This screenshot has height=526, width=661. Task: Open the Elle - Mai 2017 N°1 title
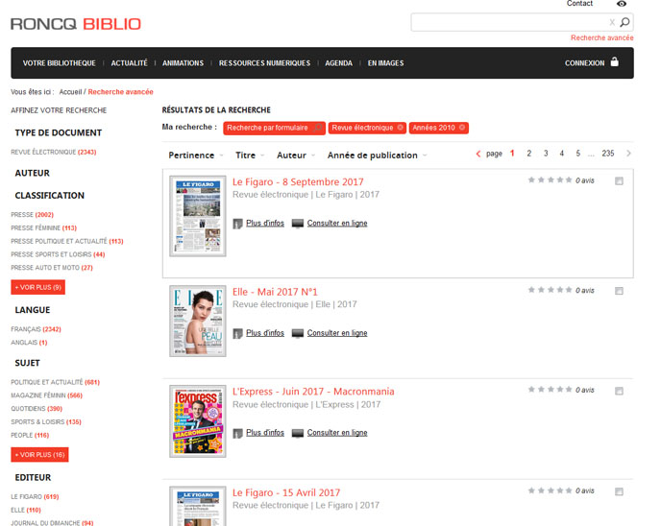pyautogui.click(x=275, y=292)
